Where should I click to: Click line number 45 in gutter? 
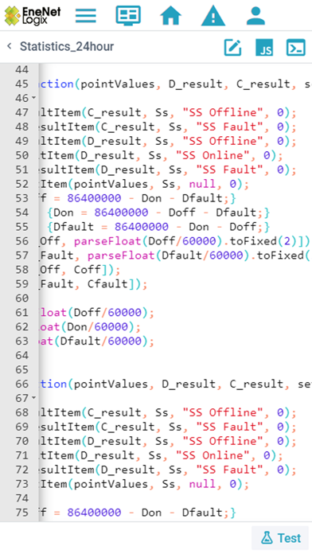coord(22,84)
